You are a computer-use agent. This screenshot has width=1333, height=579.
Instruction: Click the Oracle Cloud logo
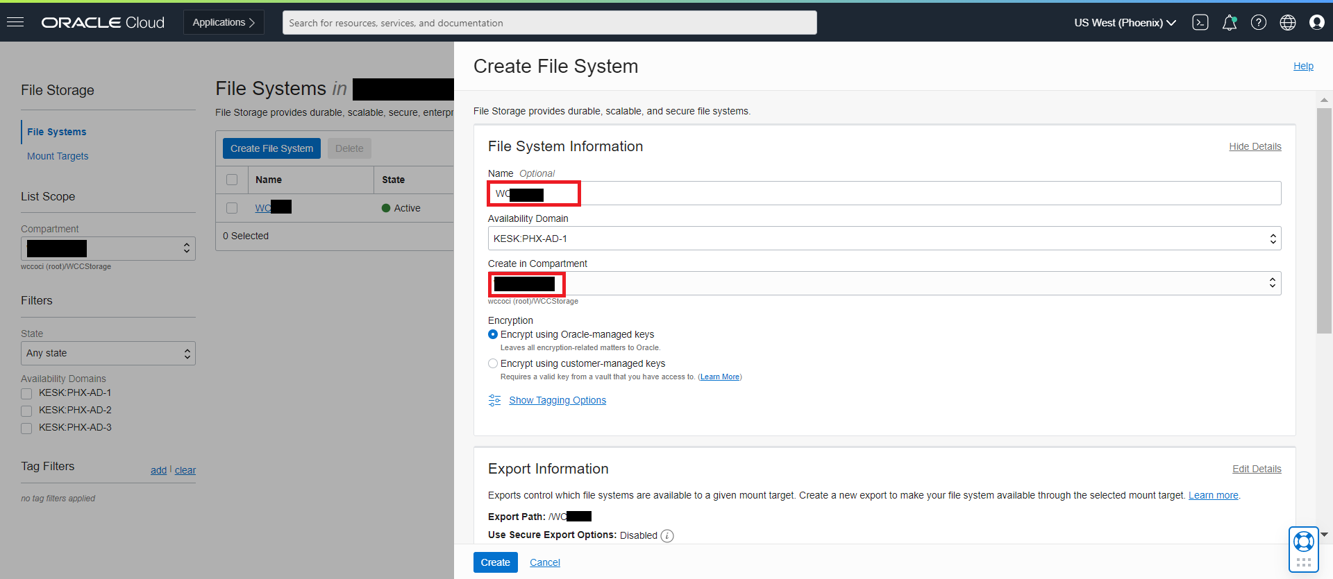(103, 22)
